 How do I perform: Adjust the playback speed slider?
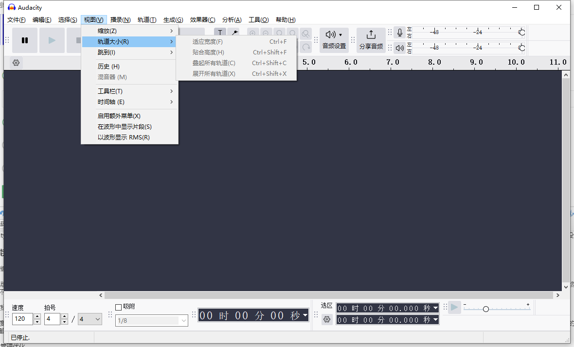486,309
